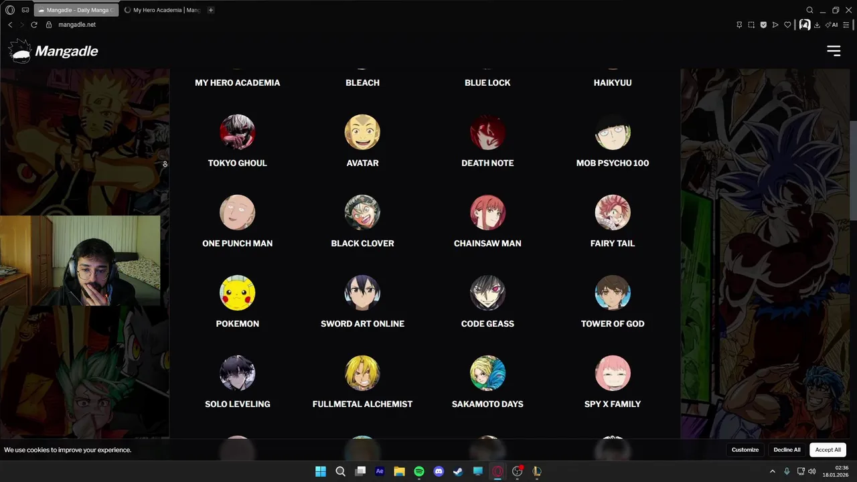Viewport: 857px width, 482px height.
Task: Choose the Tower of God icon
Action: [x=613, y=293]
